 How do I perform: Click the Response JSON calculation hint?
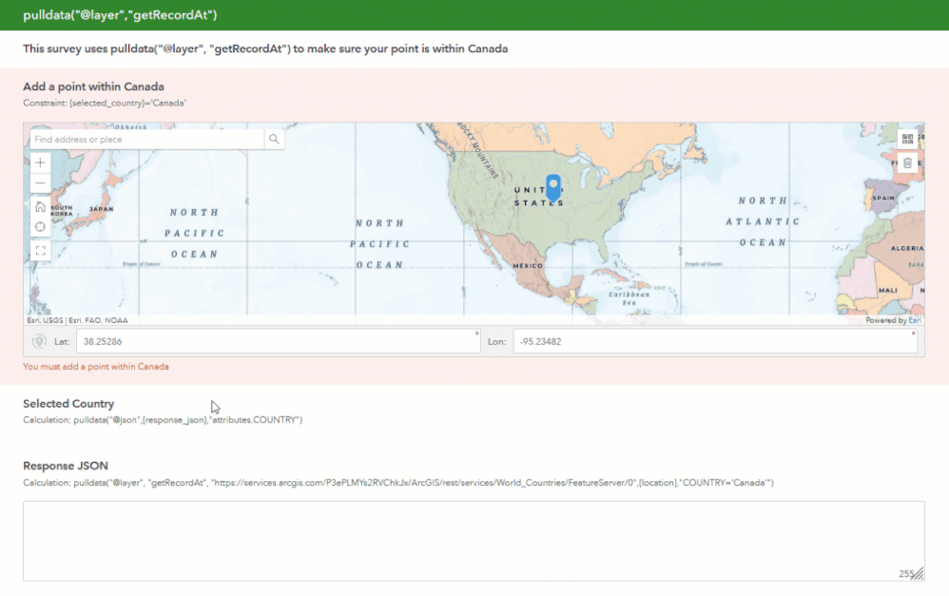click(398, 483)
